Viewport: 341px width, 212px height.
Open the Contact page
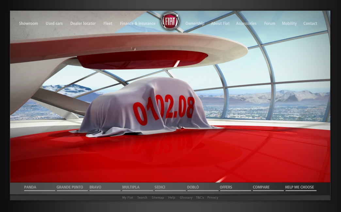point(310,23)
